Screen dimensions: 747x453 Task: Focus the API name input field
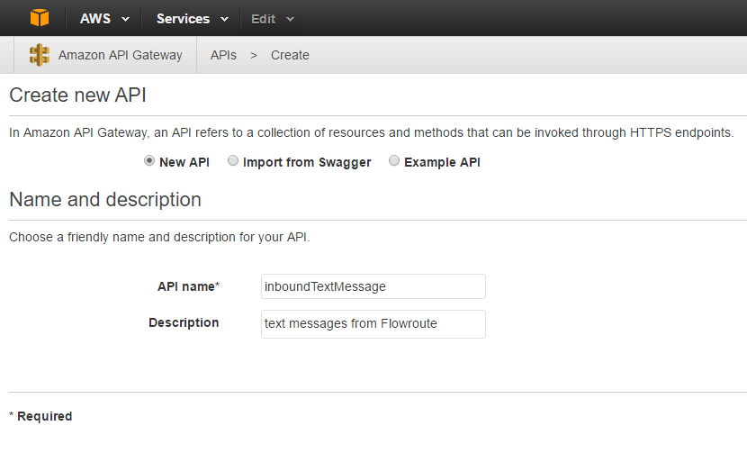[373, 286]
